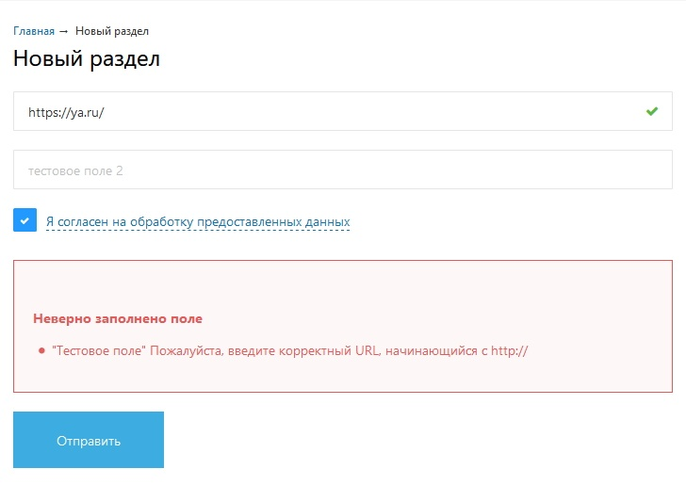Click the 'https://ya.ru/' text in first field

[x=66, y=112]
